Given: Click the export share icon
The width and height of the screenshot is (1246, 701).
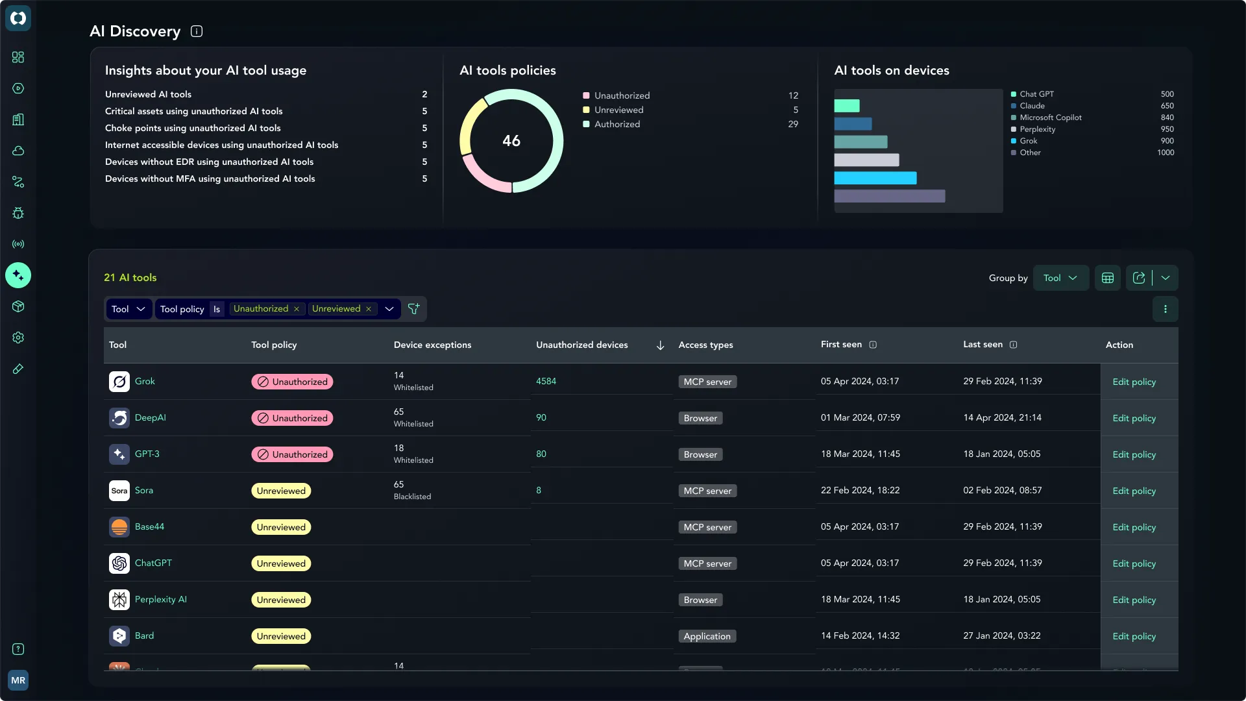Looking at the screenshot, I should click(1139, 278).
